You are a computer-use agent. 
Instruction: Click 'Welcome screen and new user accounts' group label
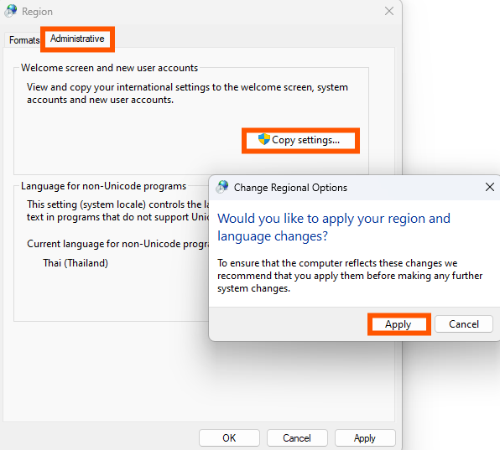[109, 68]
